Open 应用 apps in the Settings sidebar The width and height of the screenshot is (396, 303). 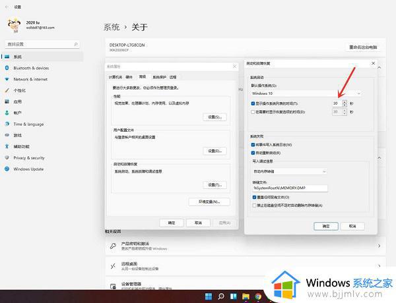[x=42, y=101]
